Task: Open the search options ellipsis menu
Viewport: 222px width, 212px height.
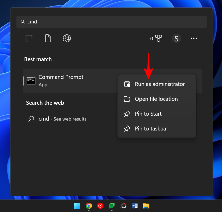Action: click(194, 38)
